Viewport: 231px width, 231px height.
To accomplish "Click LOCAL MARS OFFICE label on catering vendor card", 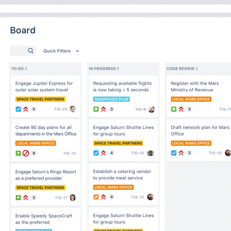I will pyautogui.click(x=114, y=187).
